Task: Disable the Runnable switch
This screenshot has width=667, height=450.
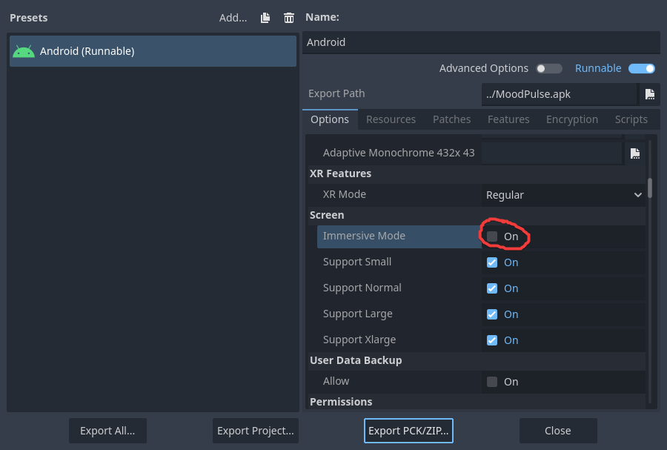Action: click(x=642, y=68)
